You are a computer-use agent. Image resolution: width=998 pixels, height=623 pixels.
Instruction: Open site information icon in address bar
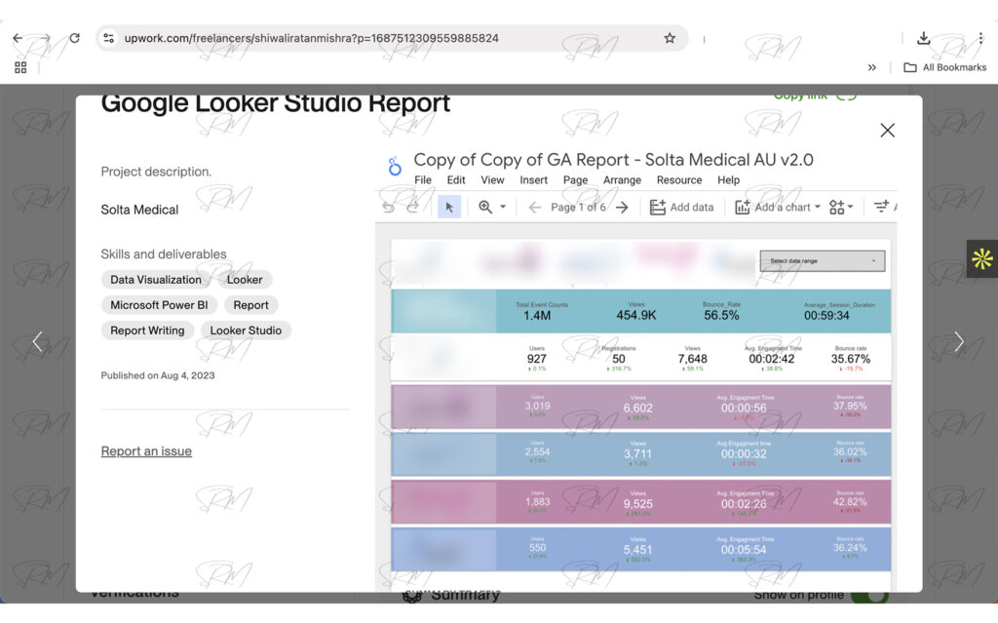[x=109, y=38]
